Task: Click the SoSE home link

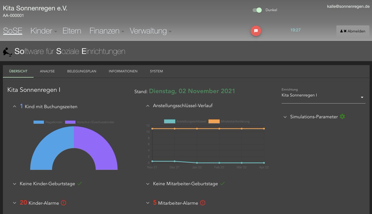Action: 13,31
